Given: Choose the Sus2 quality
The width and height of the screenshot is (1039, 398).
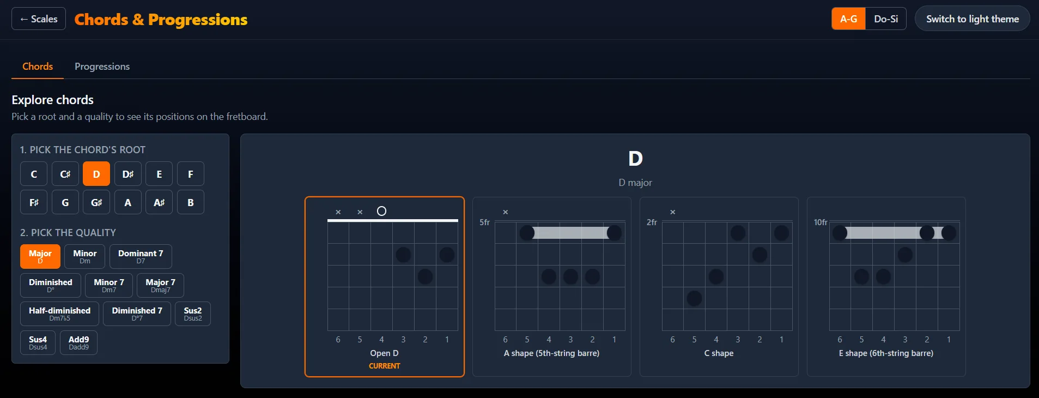Looking at the screenshot, I should tap(193, 313).
